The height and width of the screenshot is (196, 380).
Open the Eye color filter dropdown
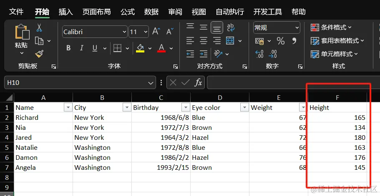244,107
